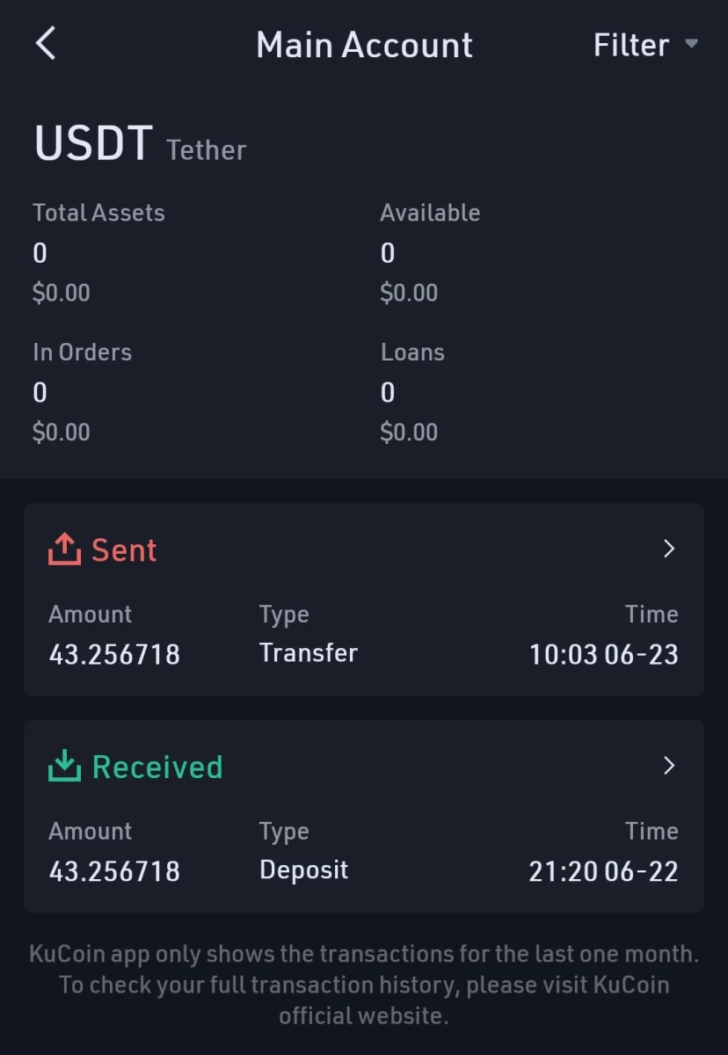Click the Filter dropdown triangle arrow
Screen dimensions: 728x1055
[x=691, y=44]
